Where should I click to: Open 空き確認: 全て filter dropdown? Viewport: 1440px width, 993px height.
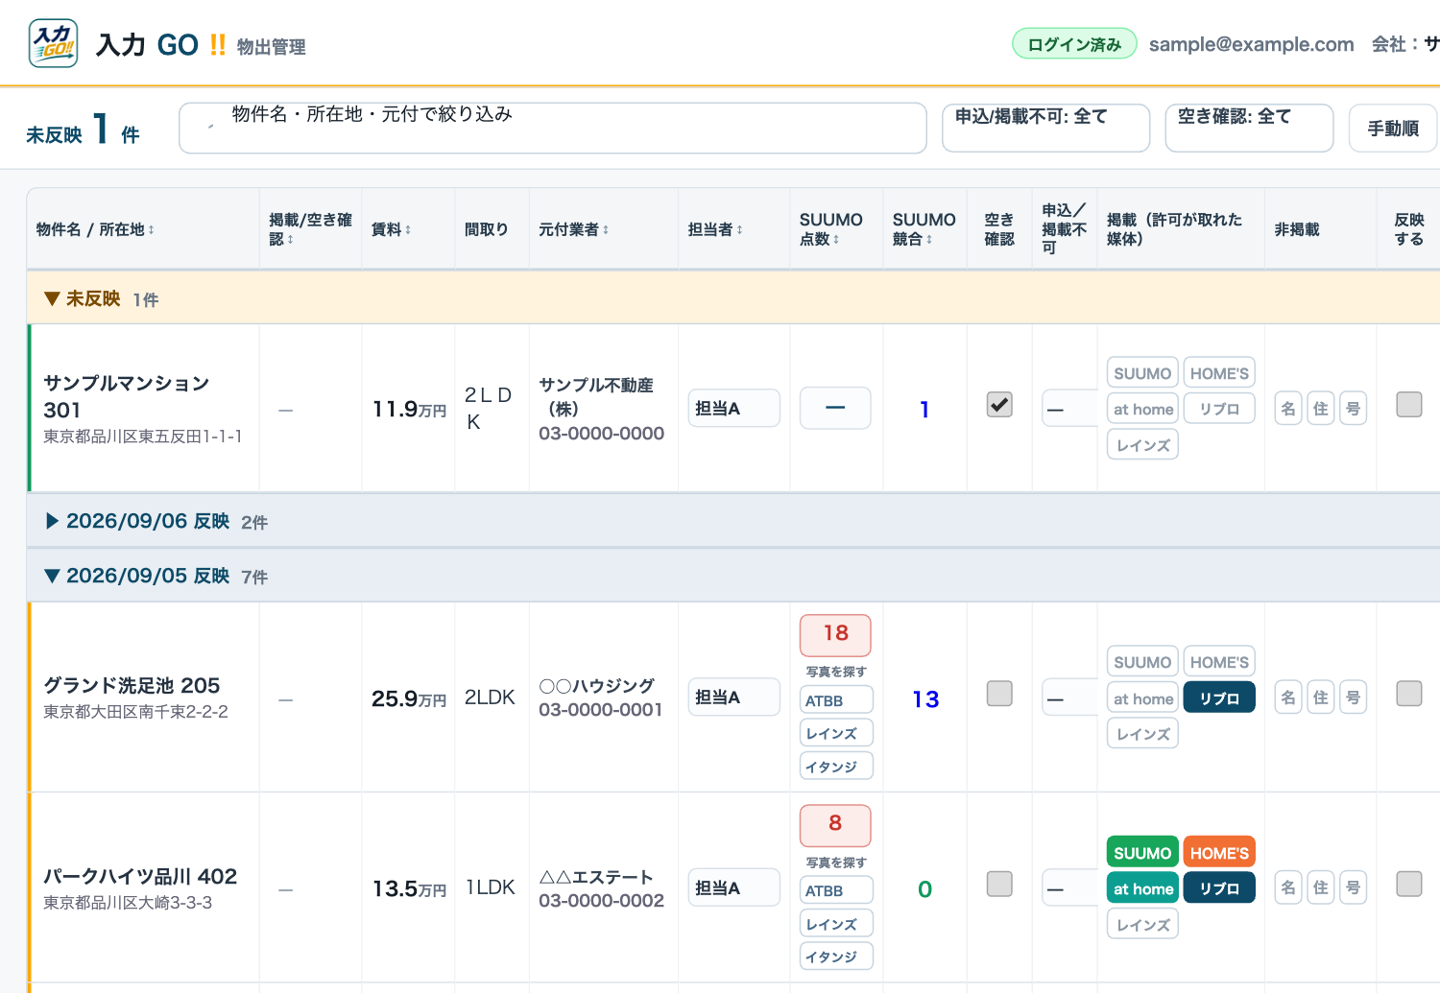(x=1249, y=128)
